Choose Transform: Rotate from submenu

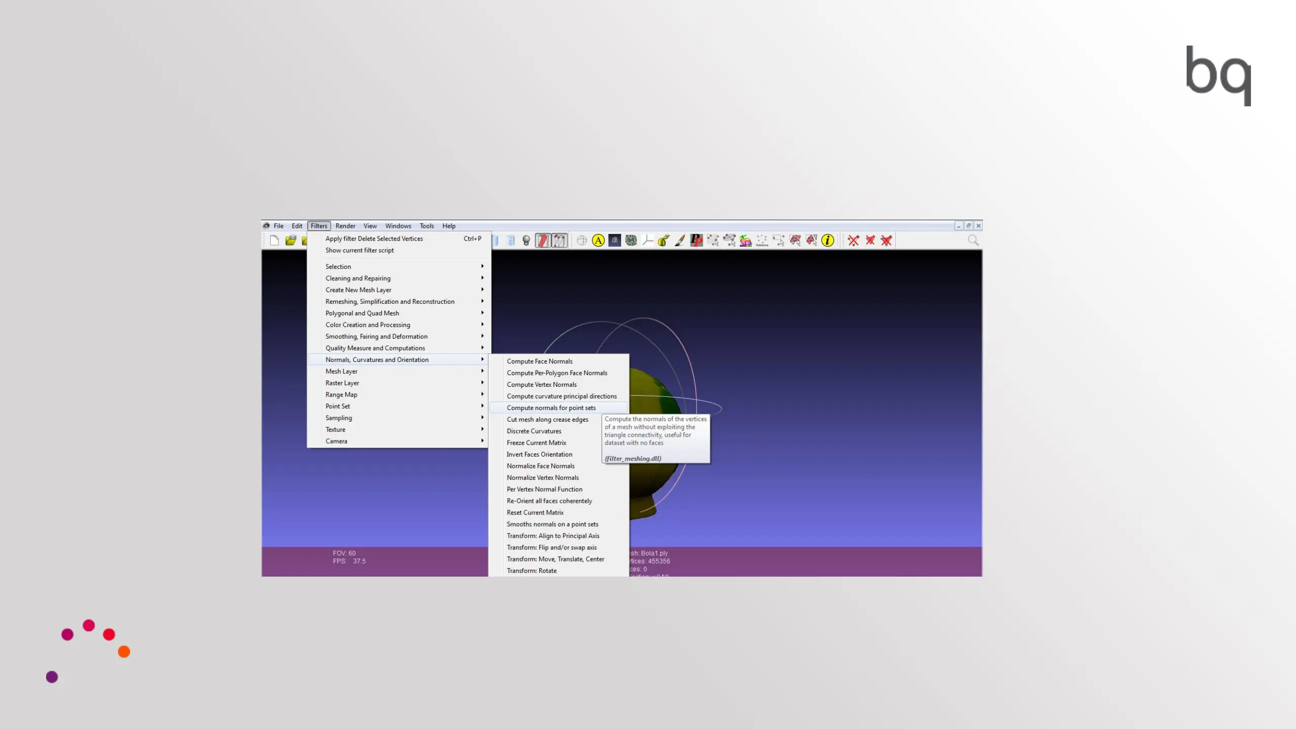tap(532, 571)
